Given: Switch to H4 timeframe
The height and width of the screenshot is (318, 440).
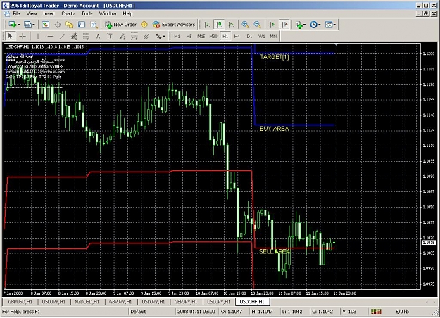Looking at the screenshot, I should pyautogui.click(x=237, y=36).
